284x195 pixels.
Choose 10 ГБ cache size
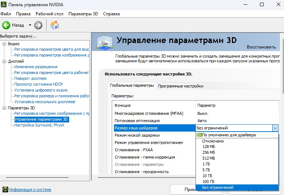click(237, 176)
